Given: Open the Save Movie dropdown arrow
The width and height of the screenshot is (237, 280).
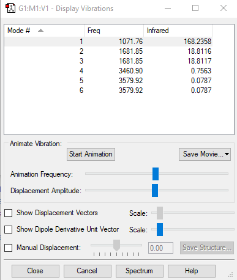Looking at the screenshot, I should (227, 154).
